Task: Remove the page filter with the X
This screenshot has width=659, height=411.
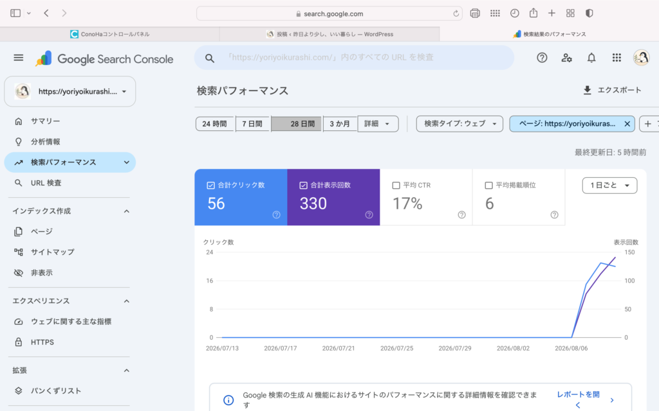Action: point(627,124)
